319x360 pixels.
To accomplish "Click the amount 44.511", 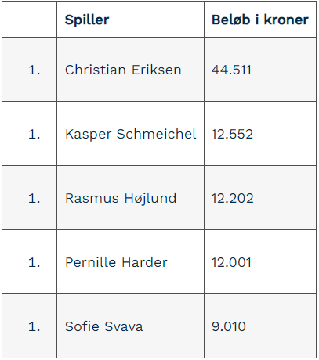I will [231, 70].
